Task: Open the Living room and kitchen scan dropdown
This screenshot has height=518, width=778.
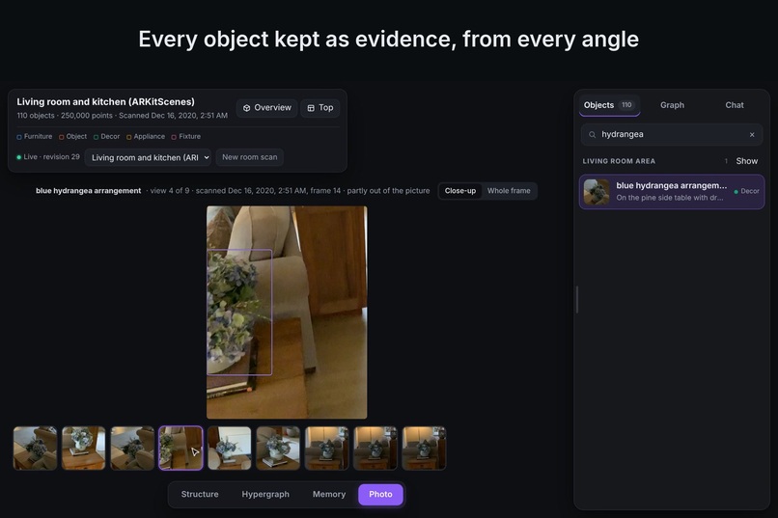Action: click(148, 157)
